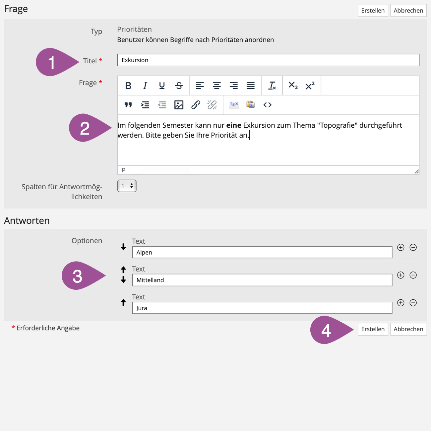Insert TeX formula in editor
This screenshot has width=431, height=431.
234,105
